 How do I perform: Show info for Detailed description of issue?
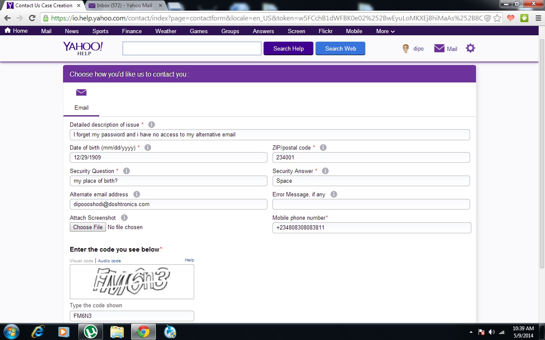(x=152, y=125)
